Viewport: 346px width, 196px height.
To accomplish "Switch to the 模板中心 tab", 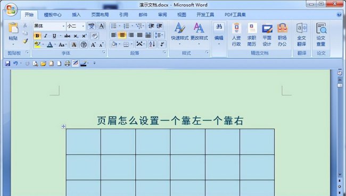I will 53,15.
